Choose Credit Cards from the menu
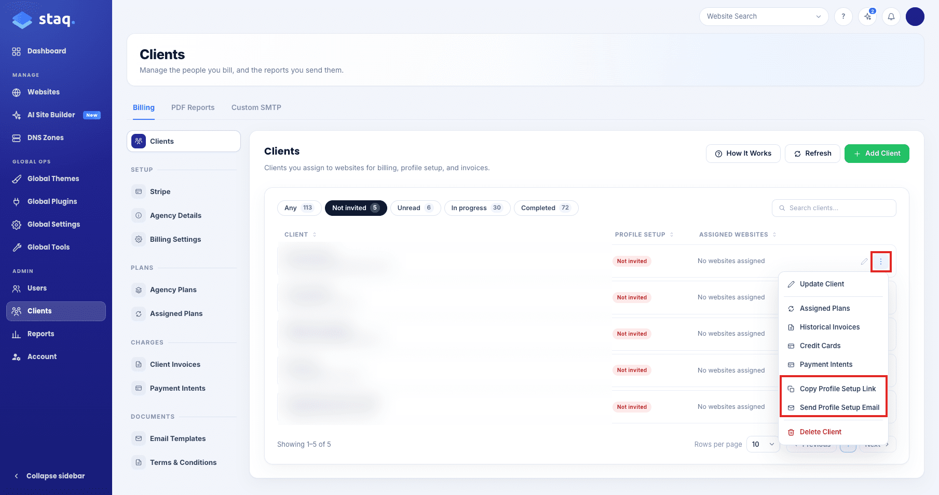This screenshot has height=495, width=939. coord(834,346)
